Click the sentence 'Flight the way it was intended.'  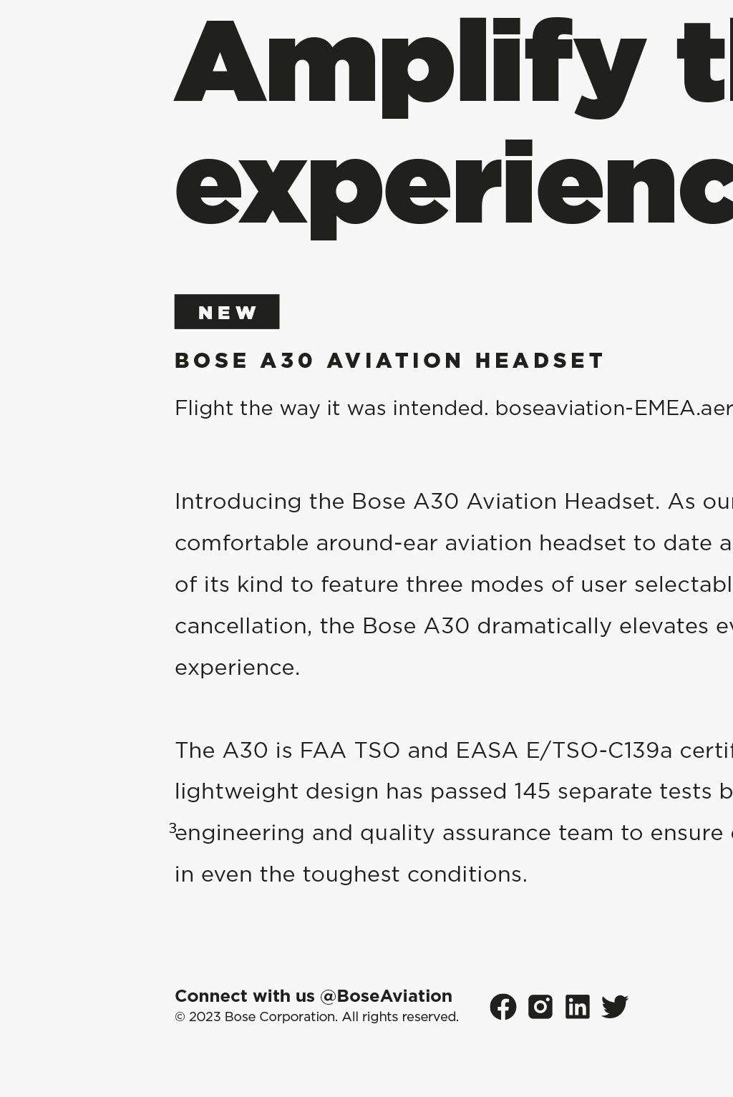(331, 408)
